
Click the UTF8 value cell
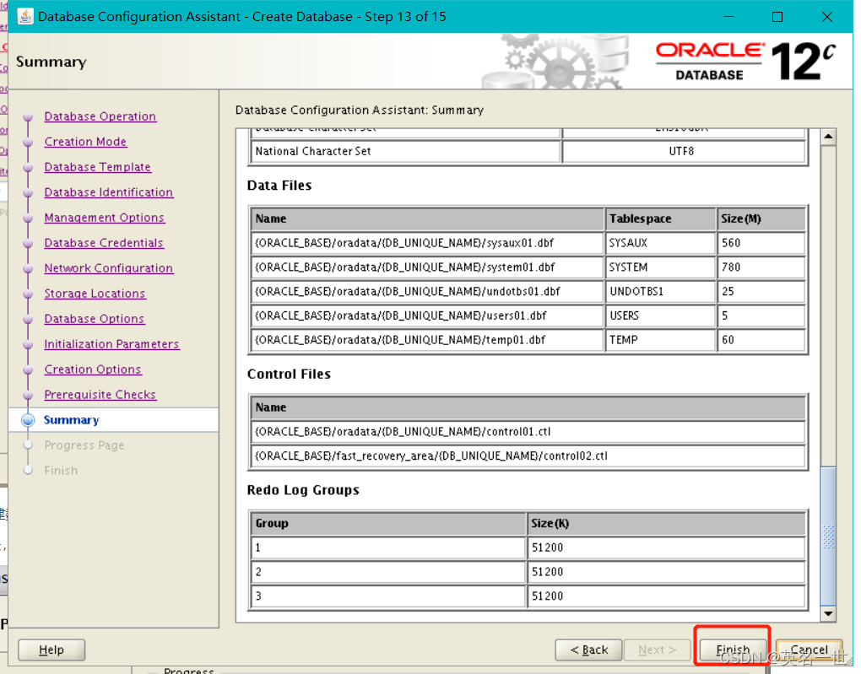tap(684, 151)
